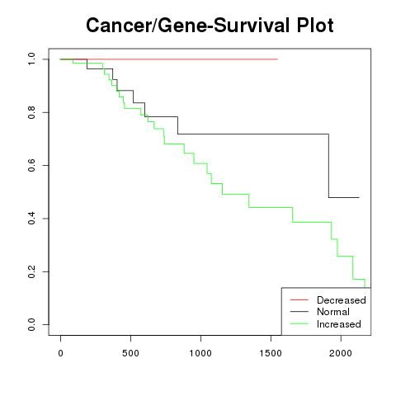Select the 'Increased' legend label
396x396 pixels.
(339, 324)
